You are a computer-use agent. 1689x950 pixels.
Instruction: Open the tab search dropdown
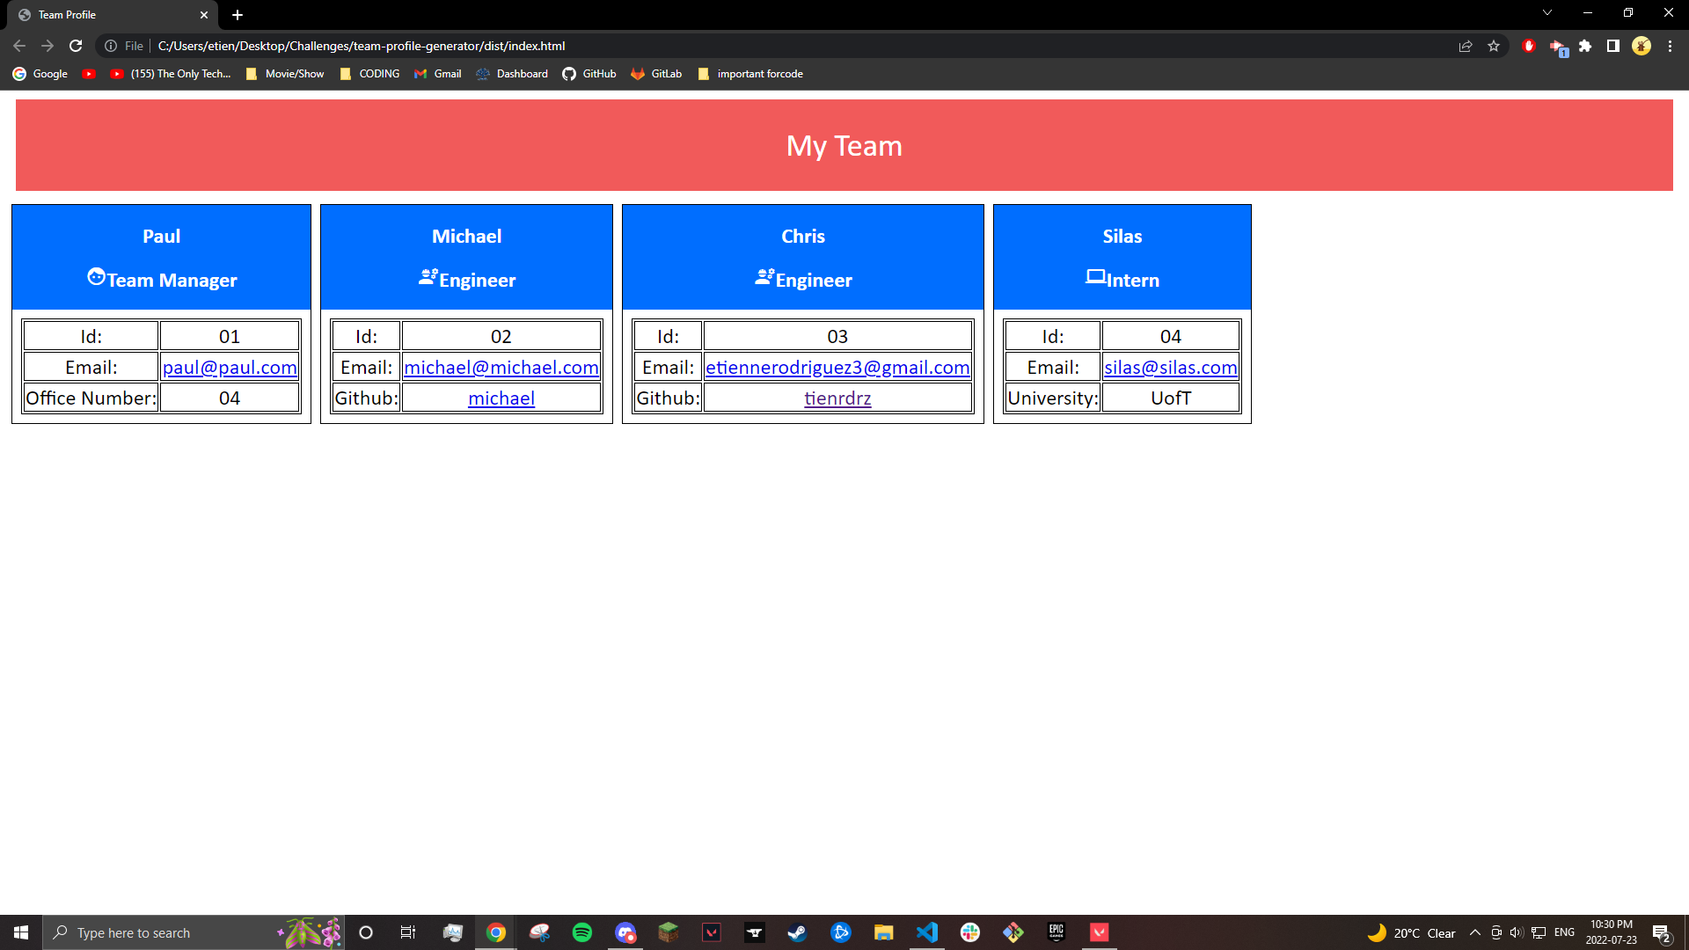(x=1546, y=12)
